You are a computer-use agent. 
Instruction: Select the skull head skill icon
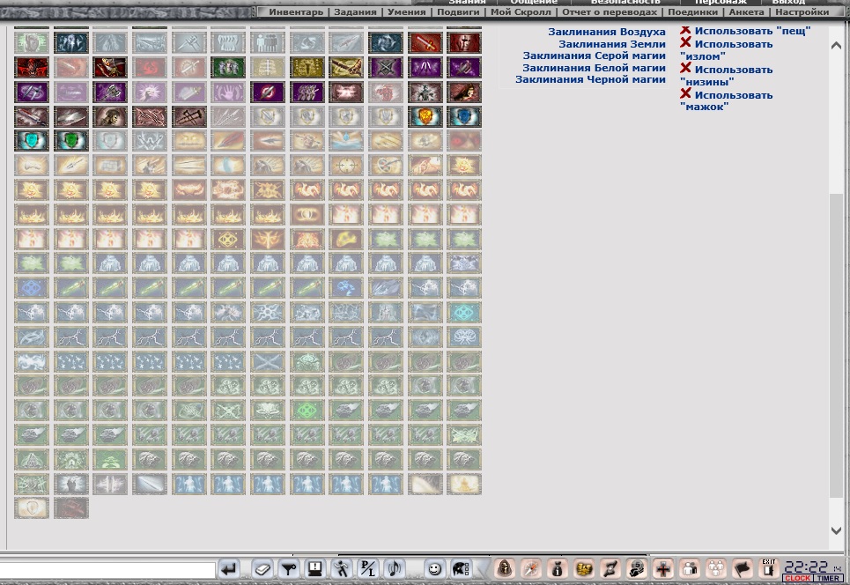click(x=110, y=116)
